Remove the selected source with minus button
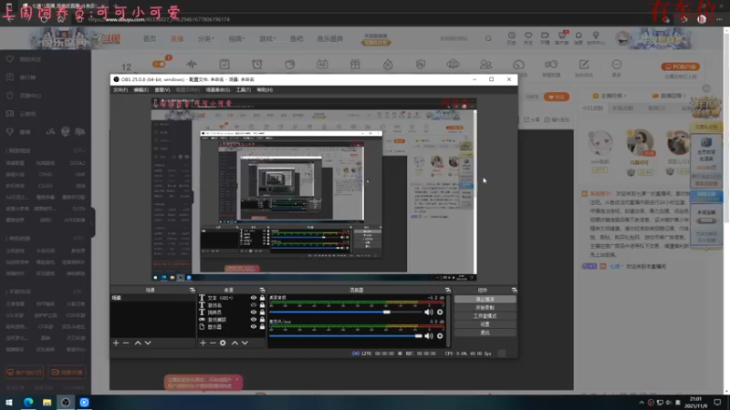730x410 pixels. click(x=213, y=343)
